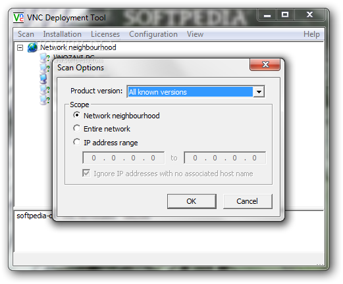Click the Cancel button

pyautogui.click(x=248, y=201)
